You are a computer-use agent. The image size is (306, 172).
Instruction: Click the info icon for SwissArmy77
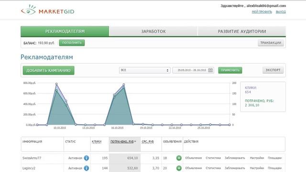[86, 158]
